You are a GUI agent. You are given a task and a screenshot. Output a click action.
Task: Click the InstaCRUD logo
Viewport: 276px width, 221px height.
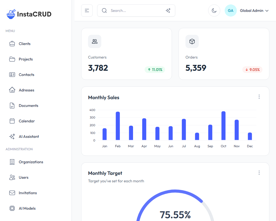coord(29,14)
